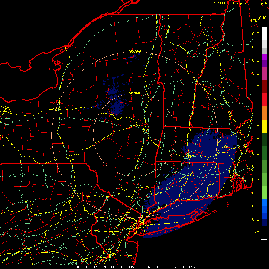This screenshot has height=269, width=269.
Task: Pick the dark red legend swatch
Action: tap(264, 87)
